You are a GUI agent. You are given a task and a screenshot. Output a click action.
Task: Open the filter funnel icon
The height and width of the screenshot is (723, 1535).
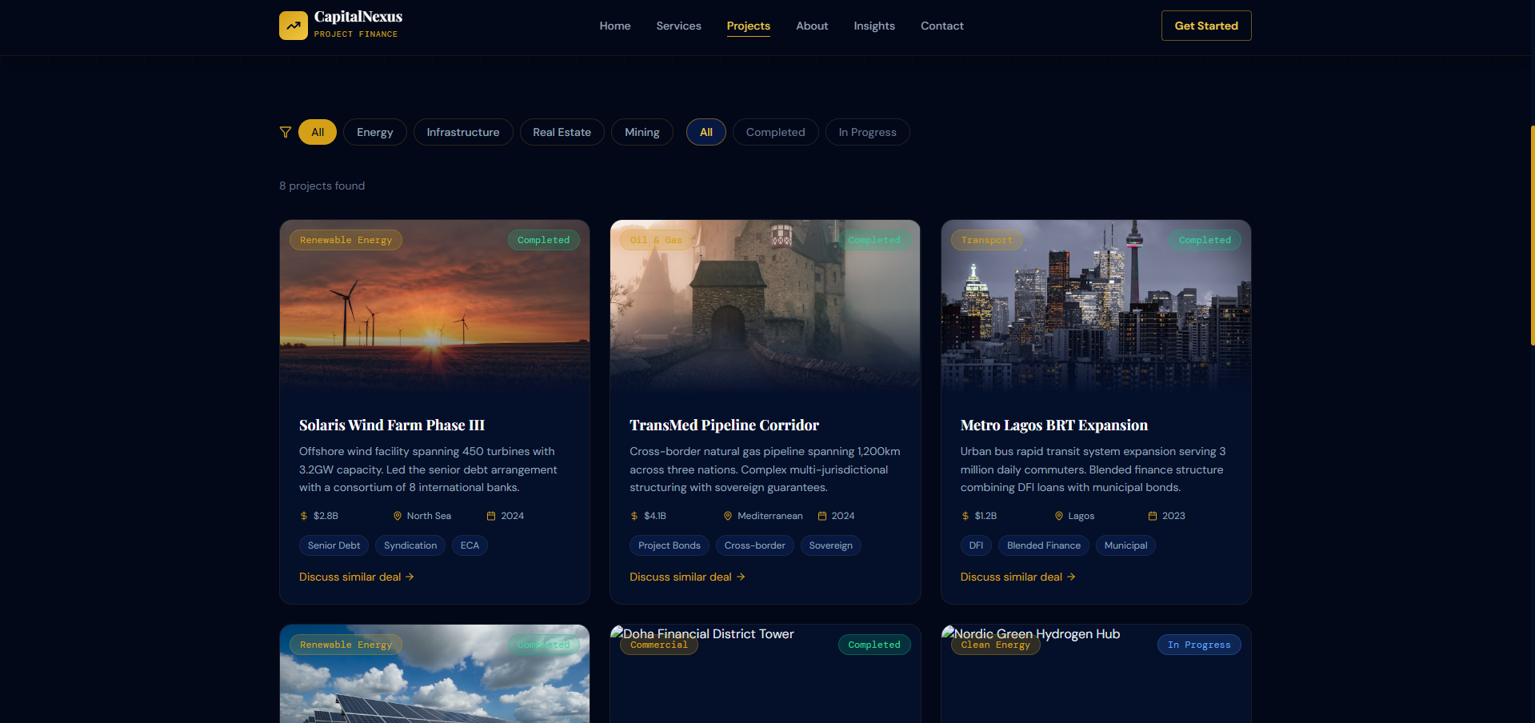285,132
